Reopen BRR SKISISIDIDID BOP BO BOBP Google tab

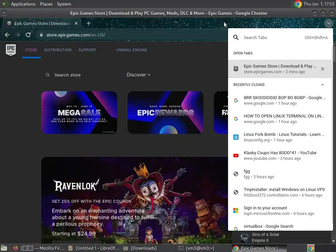coord(280,100)
